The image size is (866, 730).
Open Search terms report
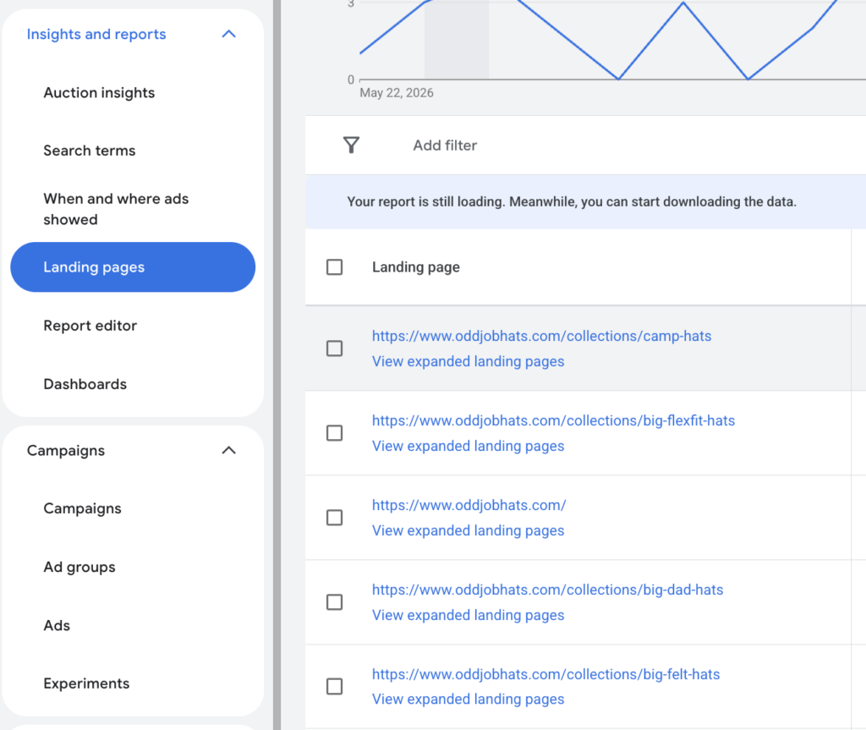tap(90, 151)
